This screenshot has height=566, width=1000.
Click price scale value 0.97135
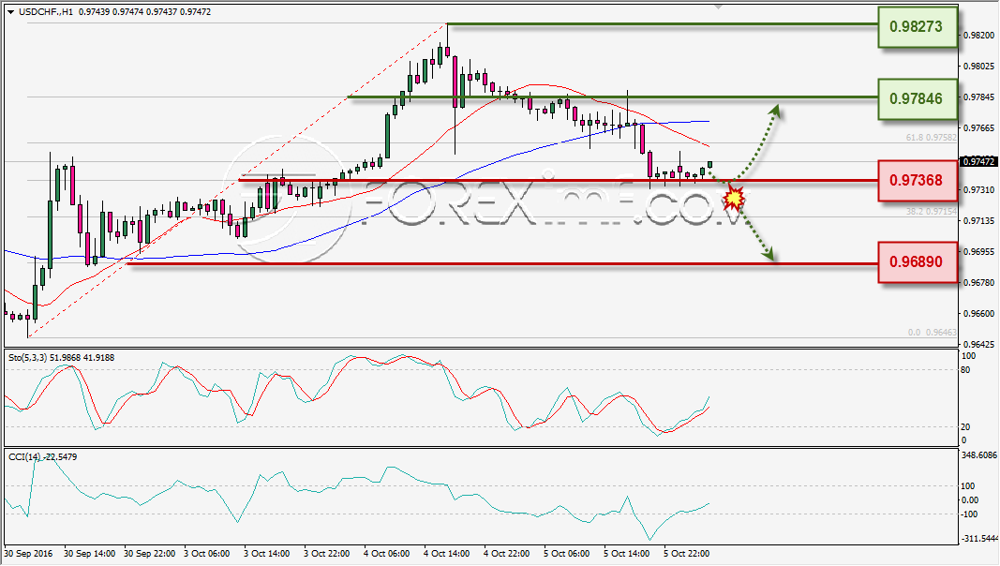coord(978,221)
